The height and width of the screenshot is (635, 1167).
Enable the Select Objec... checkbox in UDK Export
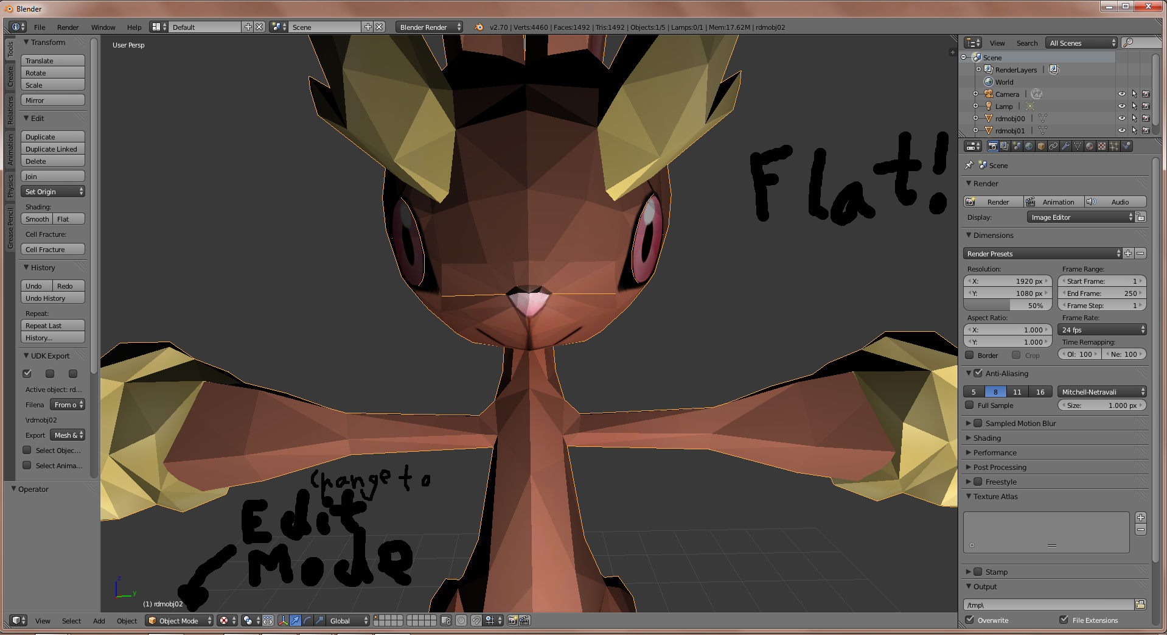click(x=27, y=450)
